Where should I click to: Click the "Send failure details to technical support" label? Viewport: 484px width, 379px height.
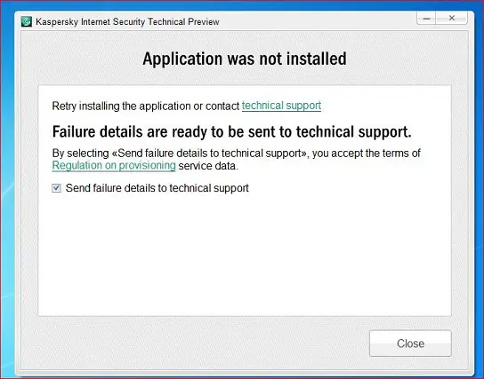(157, 188)
